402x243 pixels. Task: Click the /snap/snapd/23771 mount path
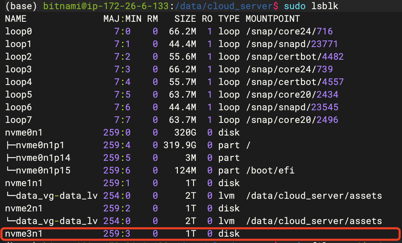click(292, 44)
